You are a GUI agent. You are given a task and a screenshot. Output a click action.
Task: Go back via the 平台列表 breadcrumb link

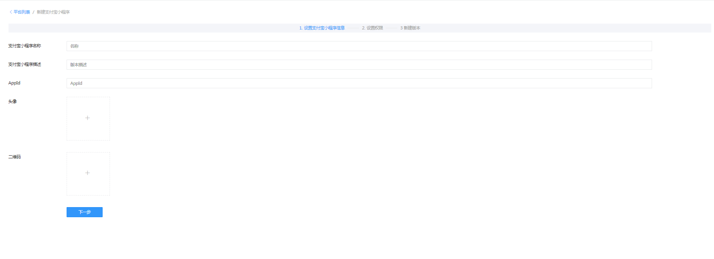(22, 12)
